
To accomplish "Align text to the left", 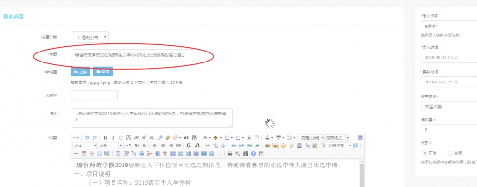I will 155,145.
